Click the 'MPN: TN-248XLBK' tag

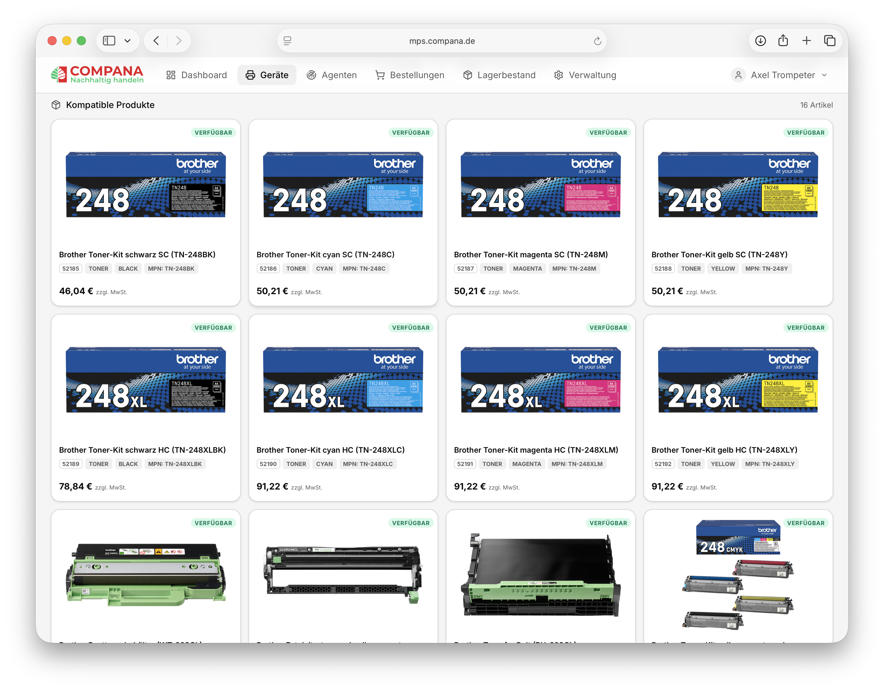[175, 464]
